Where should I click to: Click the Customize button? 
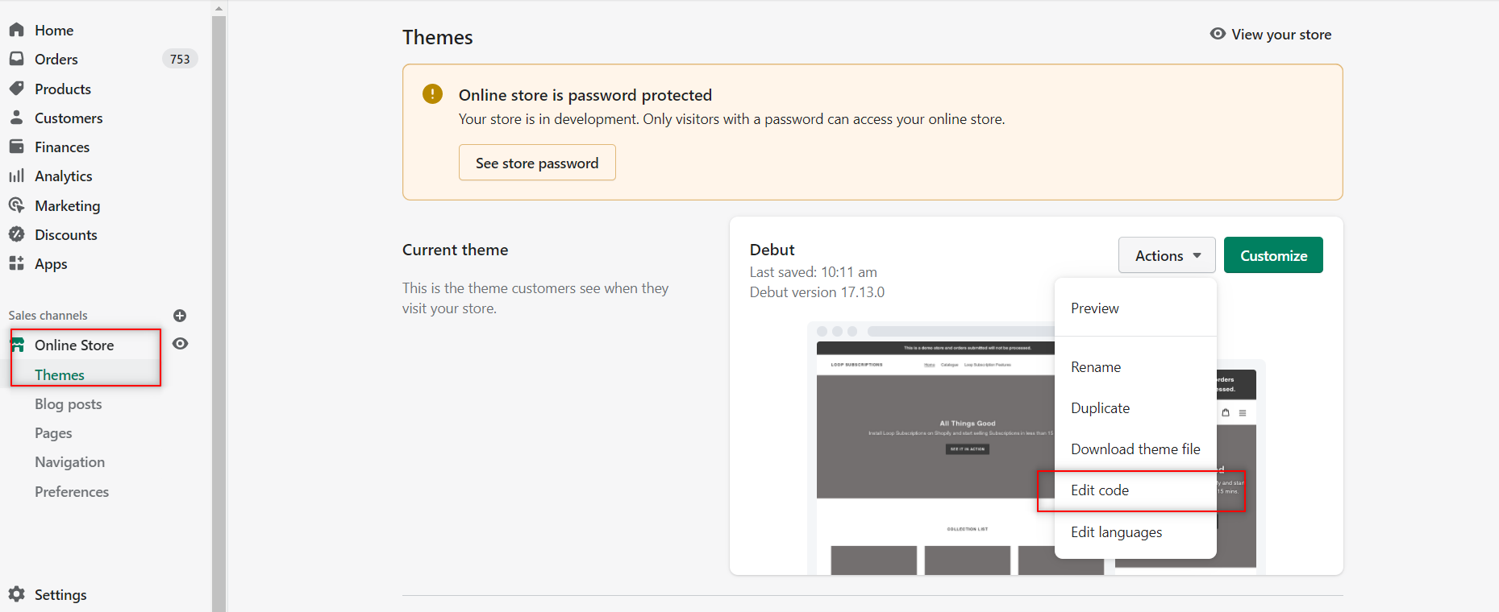point(1273,255)
